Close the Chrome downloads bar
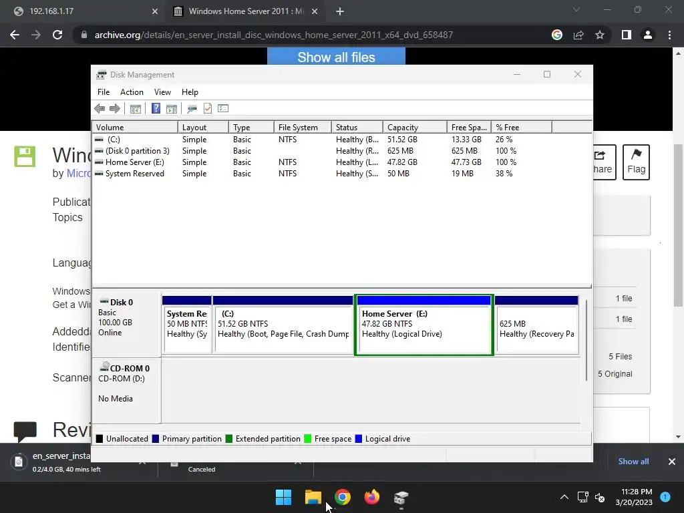This screenshot has width=684, height=513. (672, 462)
